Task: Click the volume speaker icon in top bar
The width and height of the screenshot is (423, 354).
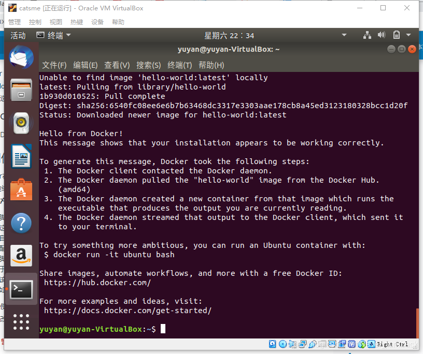Action: [382, 35]
